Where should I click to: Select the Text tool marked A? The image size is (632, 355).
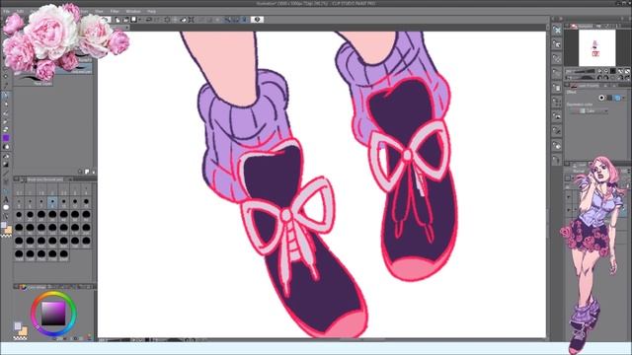tap(6, 199)
